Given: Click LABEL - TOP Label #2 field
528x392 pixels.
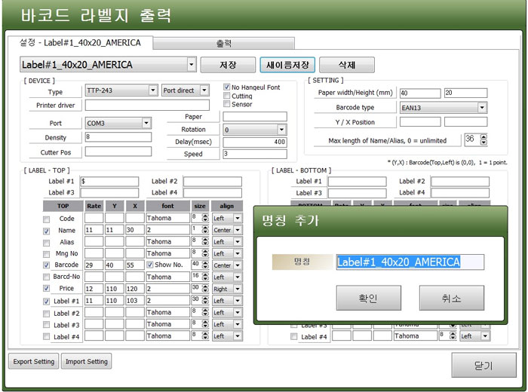Looking at the screenshot, I should 213,182.
